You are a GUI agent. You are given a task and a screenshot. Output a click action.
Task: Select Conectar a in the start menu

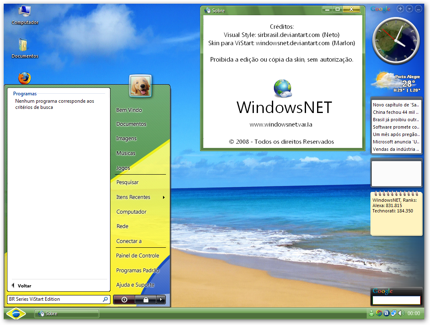tap(129, 241)
